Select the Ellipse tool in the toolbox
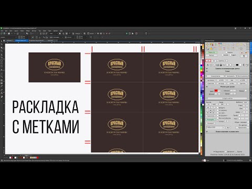Viewport: 252px width, 189px height. [x=2, y=64]
